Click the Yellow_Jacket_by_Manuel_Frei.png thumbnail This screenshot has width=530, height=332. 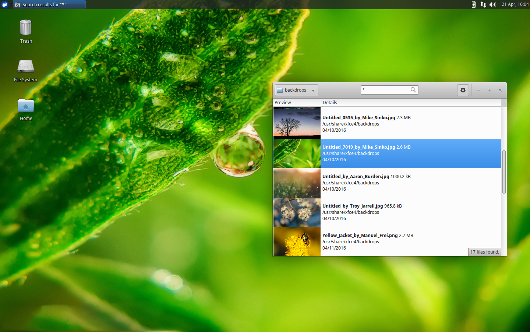click(x=297, y=242)
